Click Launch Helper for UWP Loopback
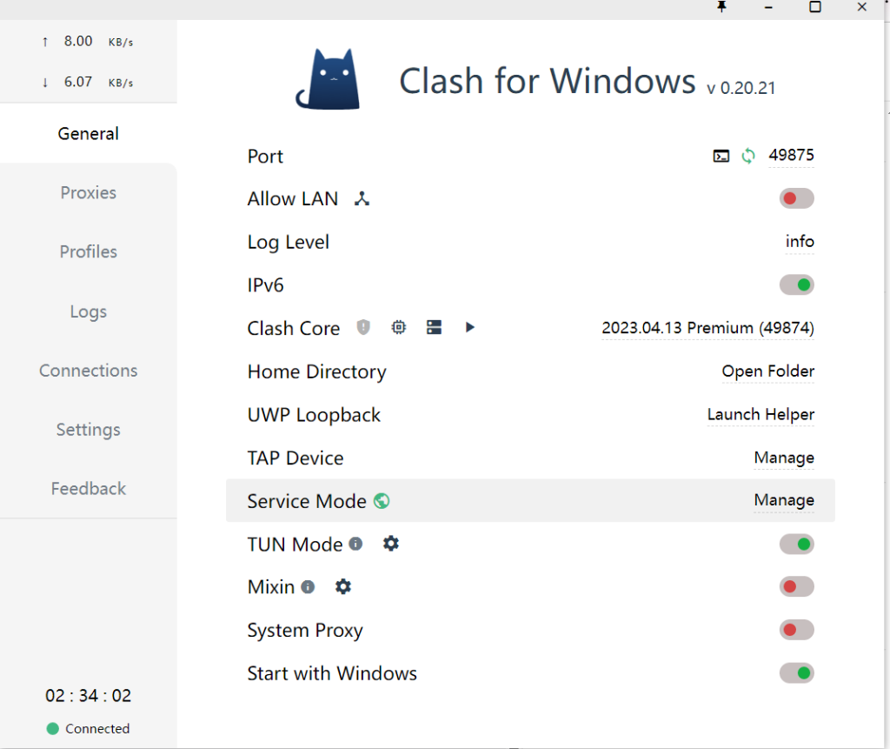Image resolution: width=890 pixels, height=749 pixels. click(760, 414)
